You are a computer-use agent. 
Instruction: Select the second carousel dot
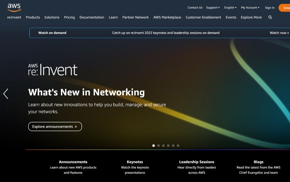[159, 146]
